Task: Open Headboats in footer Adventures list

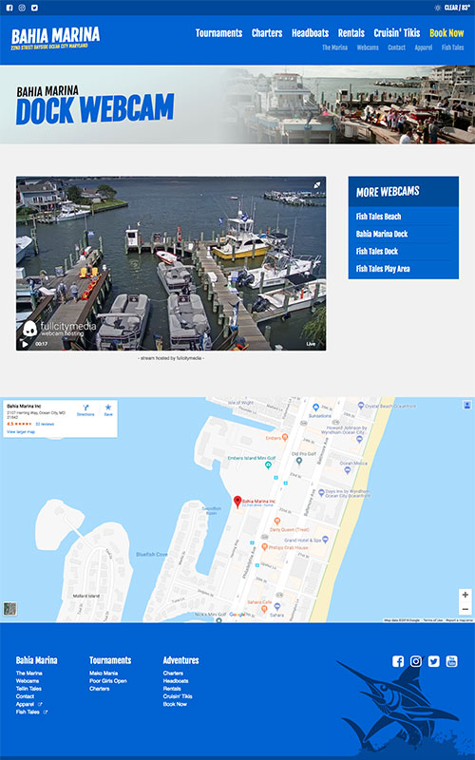Action: pos(176,681)
